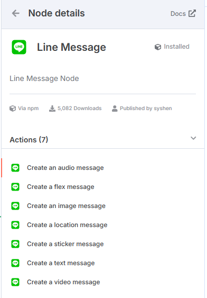Screen dimensions: 207x298
Task: Choose Create a text message
Action: coord(61,263)
